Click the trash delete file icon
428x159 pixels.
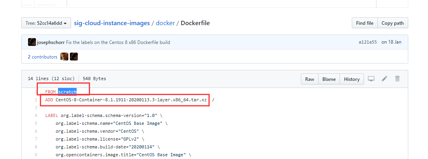coord(398,79)
